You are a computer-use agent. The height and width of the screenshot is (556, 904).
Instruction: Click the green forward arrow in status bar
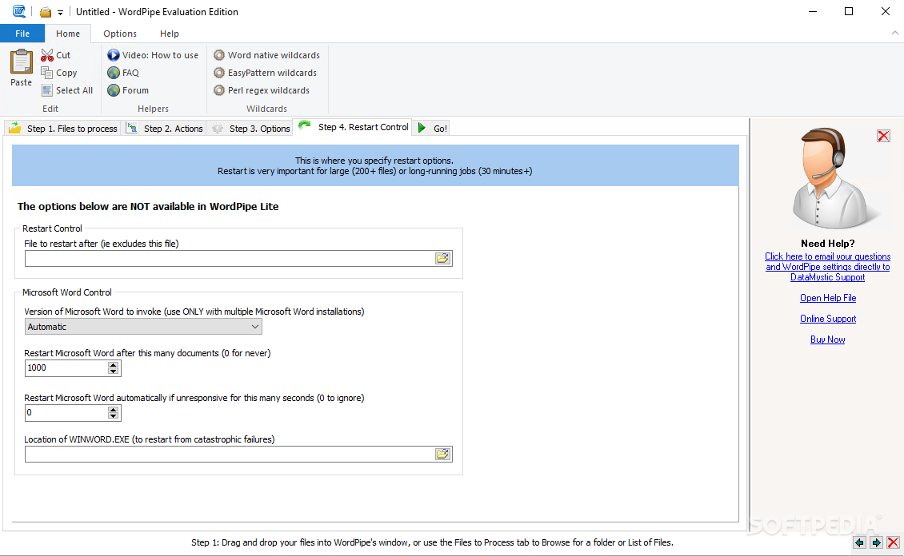(x=876, y=542)
